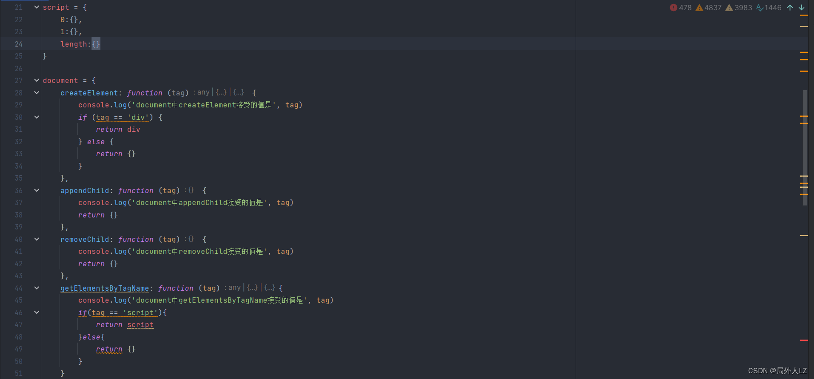Screen dimensions: 814x379
Task: Fold the if block at line 30
Action: [36, 117]
